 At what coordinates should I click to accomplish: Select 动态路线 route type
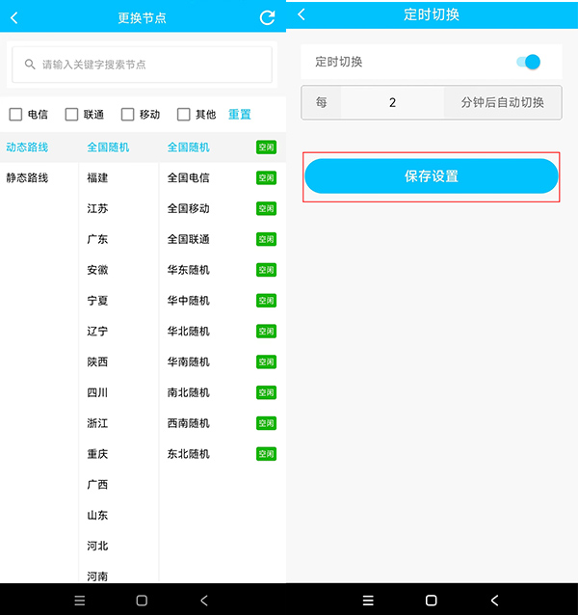(27, 147)
